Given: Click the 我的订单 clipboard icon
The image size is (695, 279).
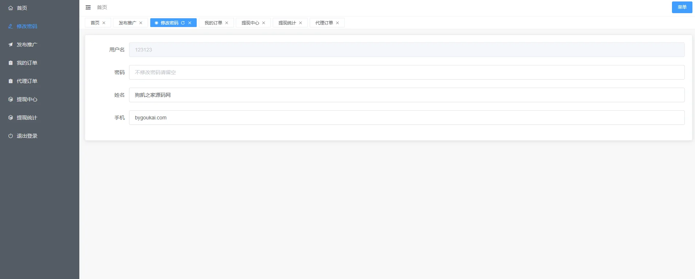Looking at the screenshot, I should pos(11,63).
